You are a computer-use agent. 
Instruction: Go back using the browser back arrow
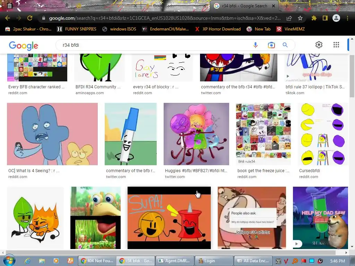8,18
